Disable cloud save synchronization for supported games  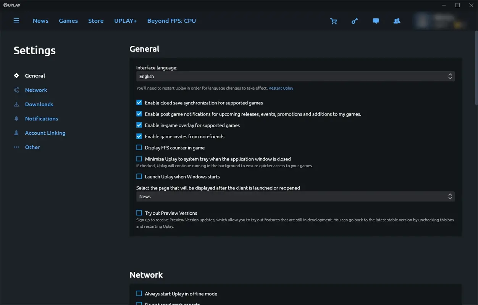(139, 102)
